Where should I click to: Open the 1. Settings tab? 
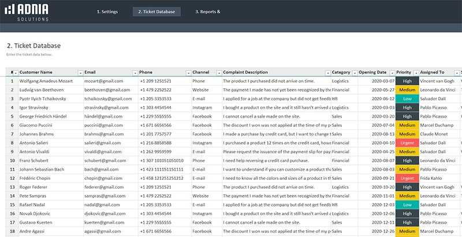[x=107, y=12]
